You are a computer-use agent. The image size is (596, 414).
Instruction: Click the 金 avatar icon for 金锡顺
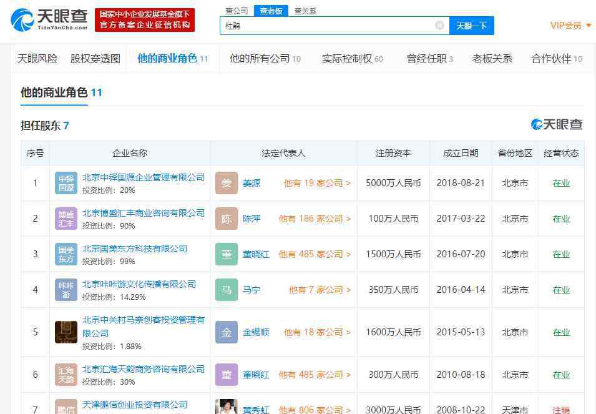[227, 332]
